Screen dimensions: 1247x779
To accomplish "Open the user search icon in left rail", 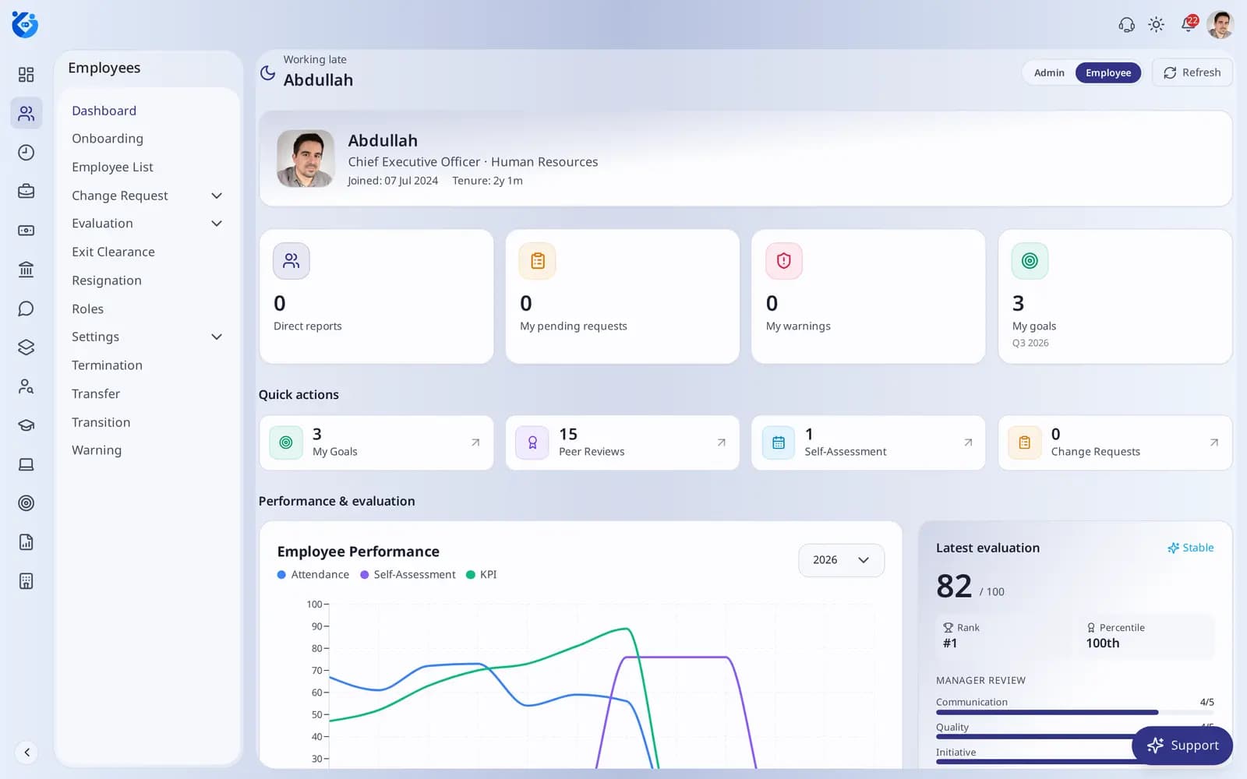I will point(26,386).
